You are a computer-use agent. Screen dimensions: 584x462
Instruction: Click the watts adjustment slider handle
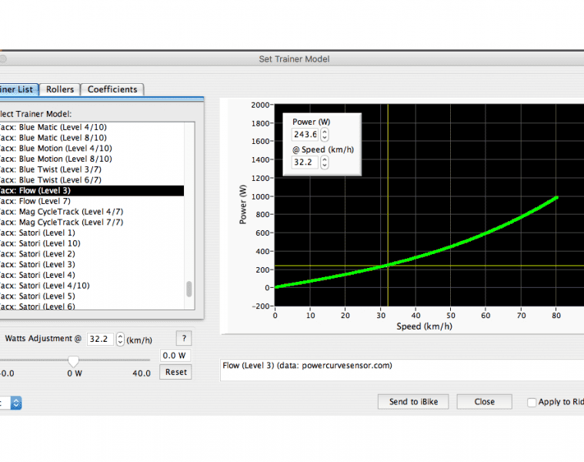[x=74, y=360]
